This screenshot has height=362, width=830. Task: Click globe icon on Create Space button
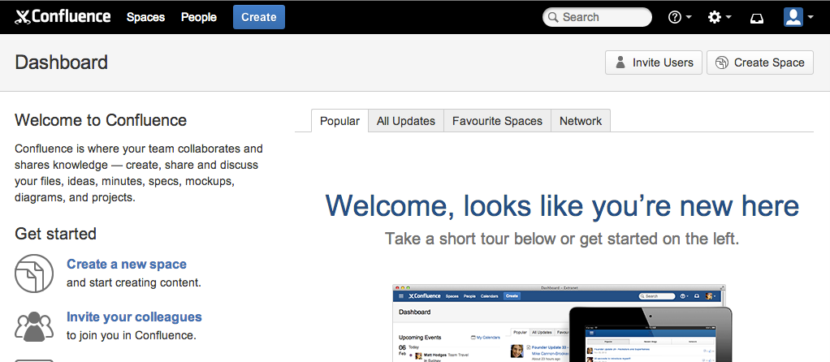coord(722,62)
